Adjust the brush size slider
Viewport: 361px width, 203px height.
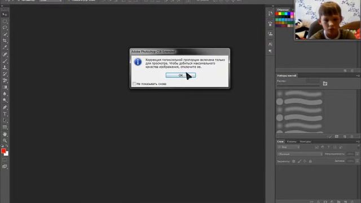[x=298, y=86]
